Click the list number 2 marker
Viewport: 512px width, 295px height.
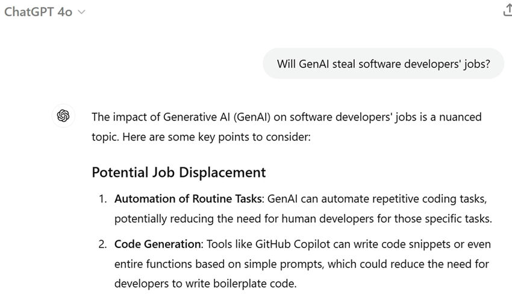pos(103,244)
